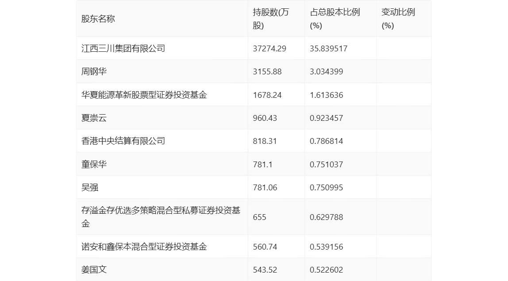Select the value 560.74
Viewport: 508px width, 281px height.
pos(265,247)
